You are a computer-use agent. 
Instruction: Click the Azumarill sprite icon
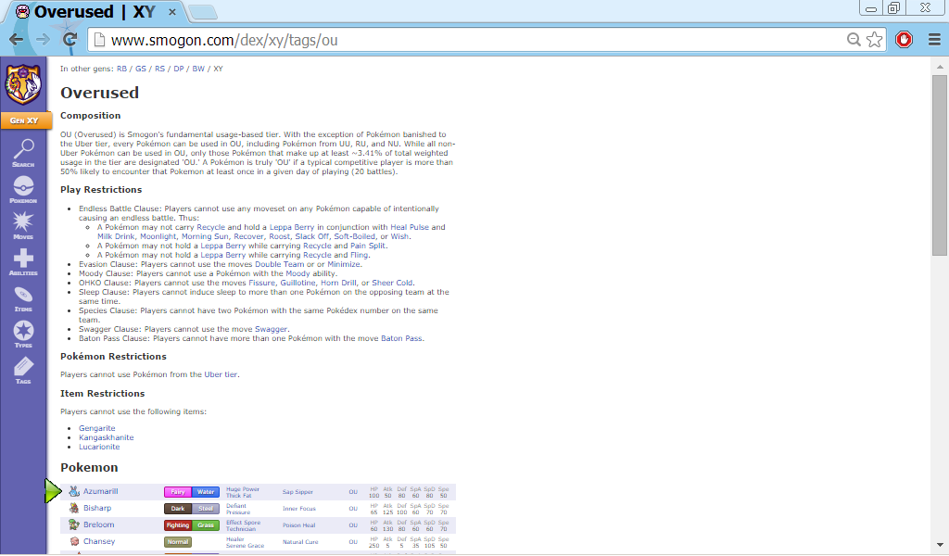tap(74, 491)
